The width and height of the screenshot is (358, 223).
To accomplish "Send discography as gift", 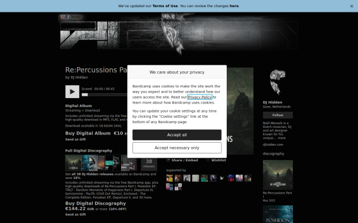I will tap(76, 214).
